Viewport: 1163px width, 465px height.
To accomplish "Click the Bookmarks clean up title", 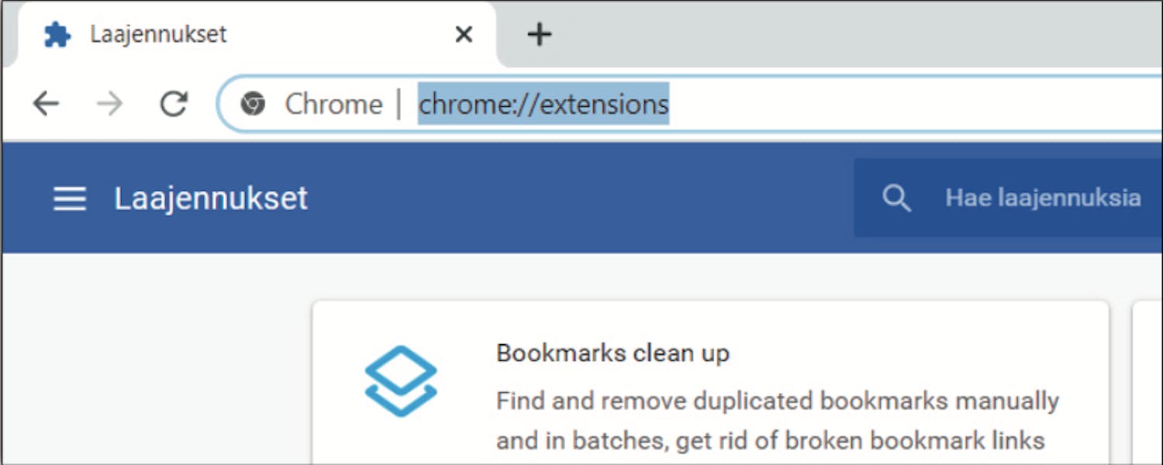I will pyautogui.click(x=613, y=353).
